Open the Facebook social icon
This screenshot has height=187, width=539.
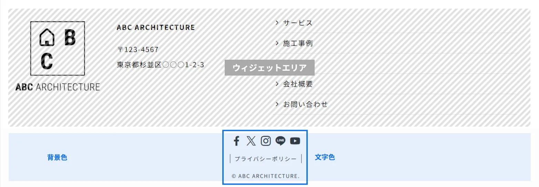tap(236, 141)
